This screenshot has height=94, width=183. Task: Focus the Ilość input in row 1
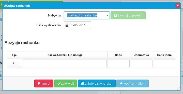coord(119,64)
